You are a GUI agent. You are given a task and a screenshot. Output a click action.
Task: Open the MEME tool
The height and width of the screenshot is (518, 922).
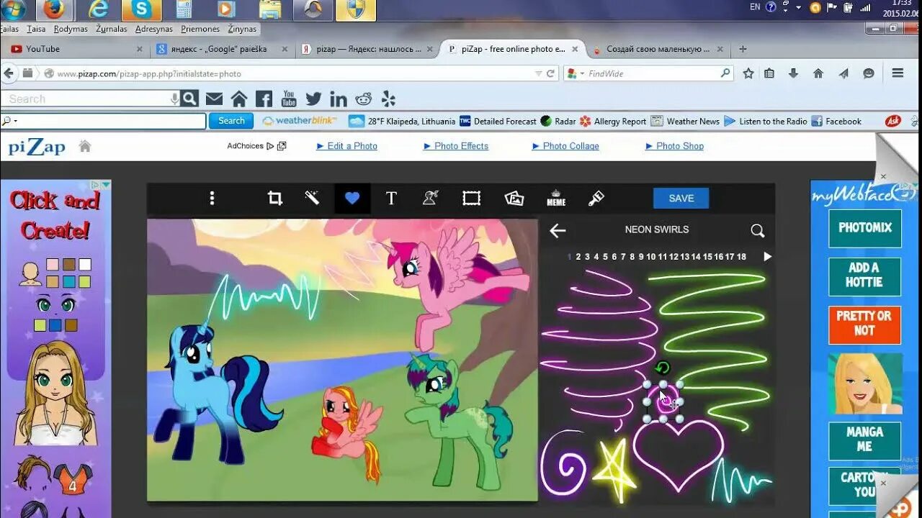(x=556, y=199)
